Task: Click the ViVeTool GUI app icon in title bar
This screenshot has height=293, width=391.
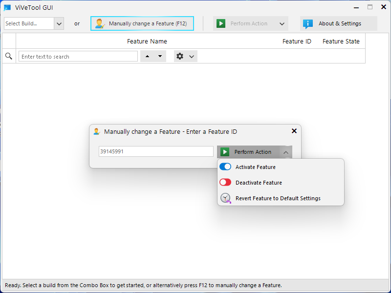Action: tap(7, 7)
